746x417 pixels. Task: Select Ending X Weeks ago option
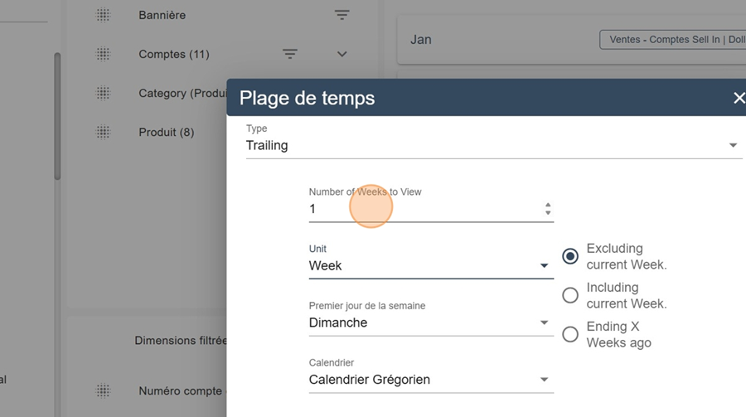coord(570,335)
